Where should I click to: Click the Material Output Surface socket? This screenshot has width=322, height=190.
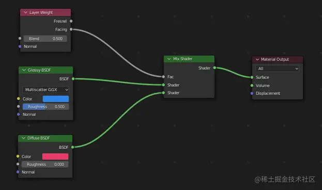pyautogui.click(x=252, y=77)
